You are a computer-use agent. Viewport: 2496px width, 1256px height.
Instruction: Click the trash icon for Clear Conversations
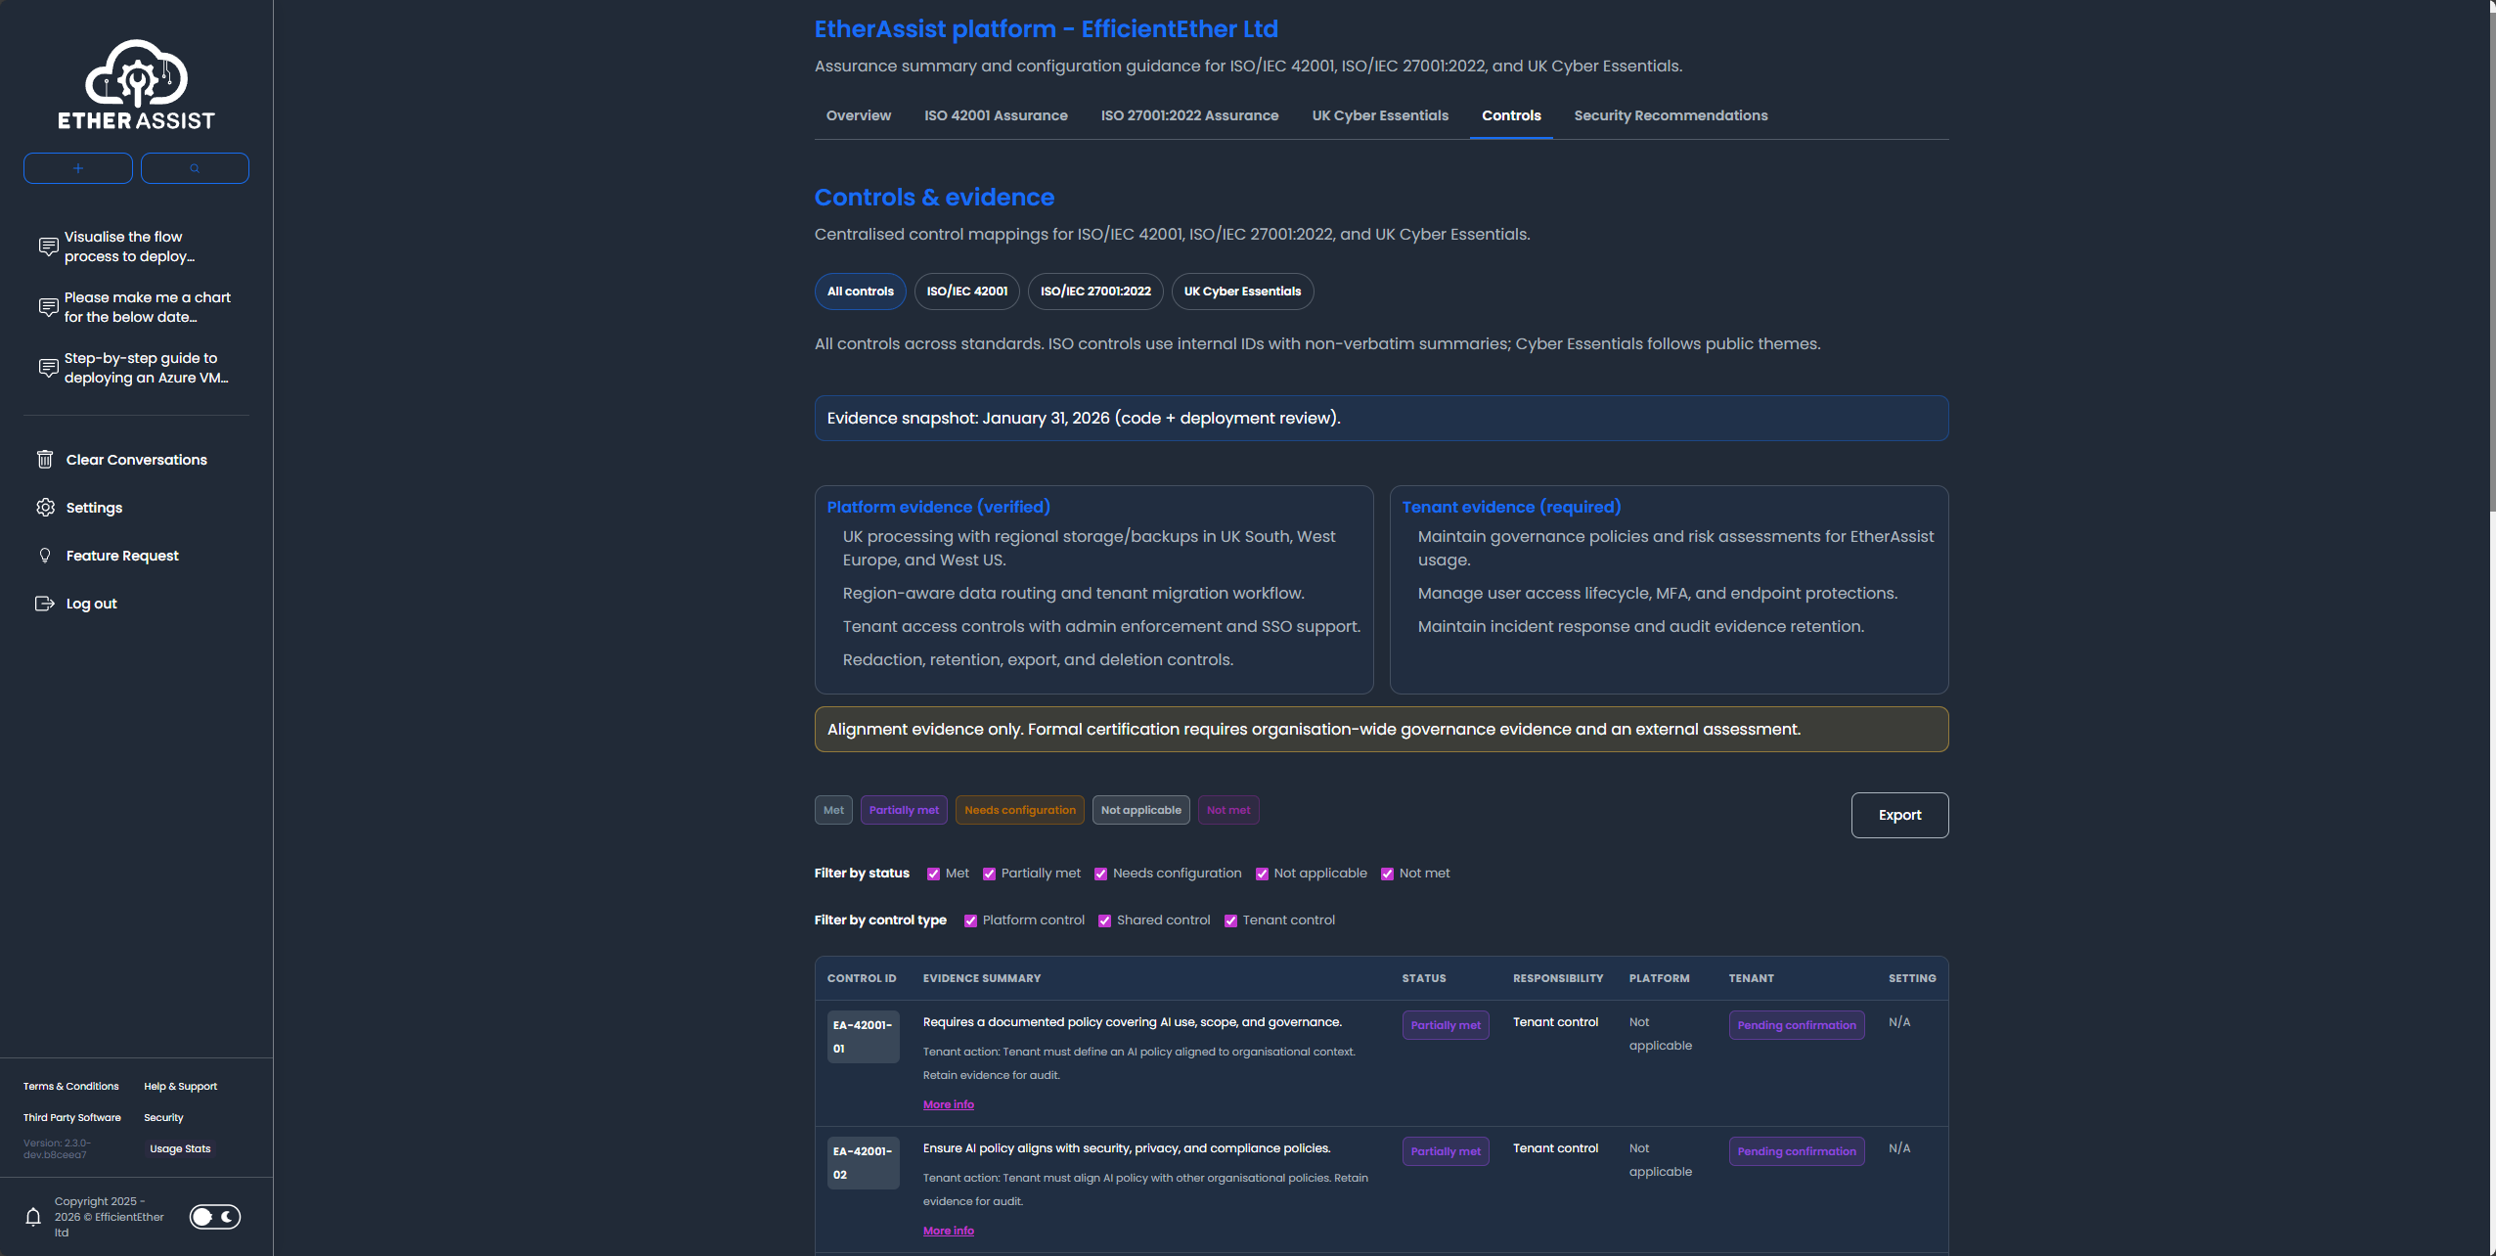45,460
